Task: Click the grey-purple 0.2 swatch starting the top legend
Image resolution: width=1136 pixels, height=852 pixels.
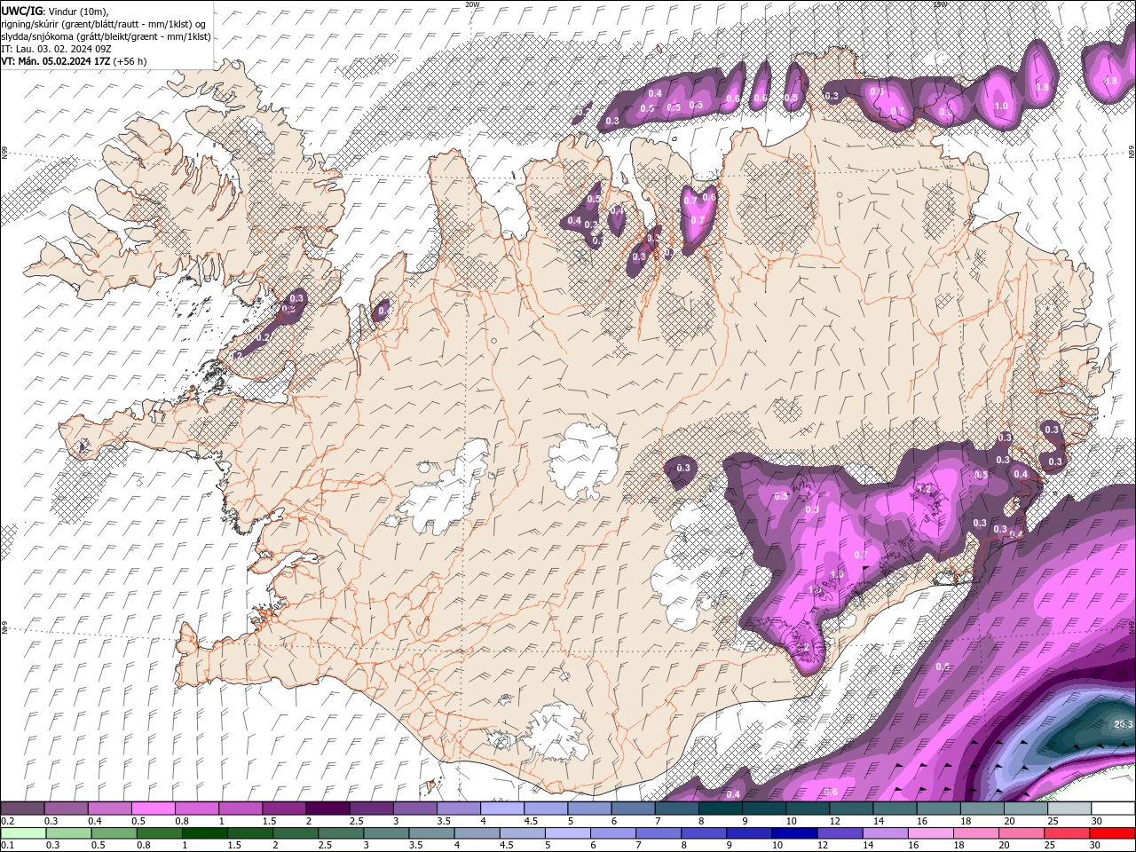Action: coord(23,808)
